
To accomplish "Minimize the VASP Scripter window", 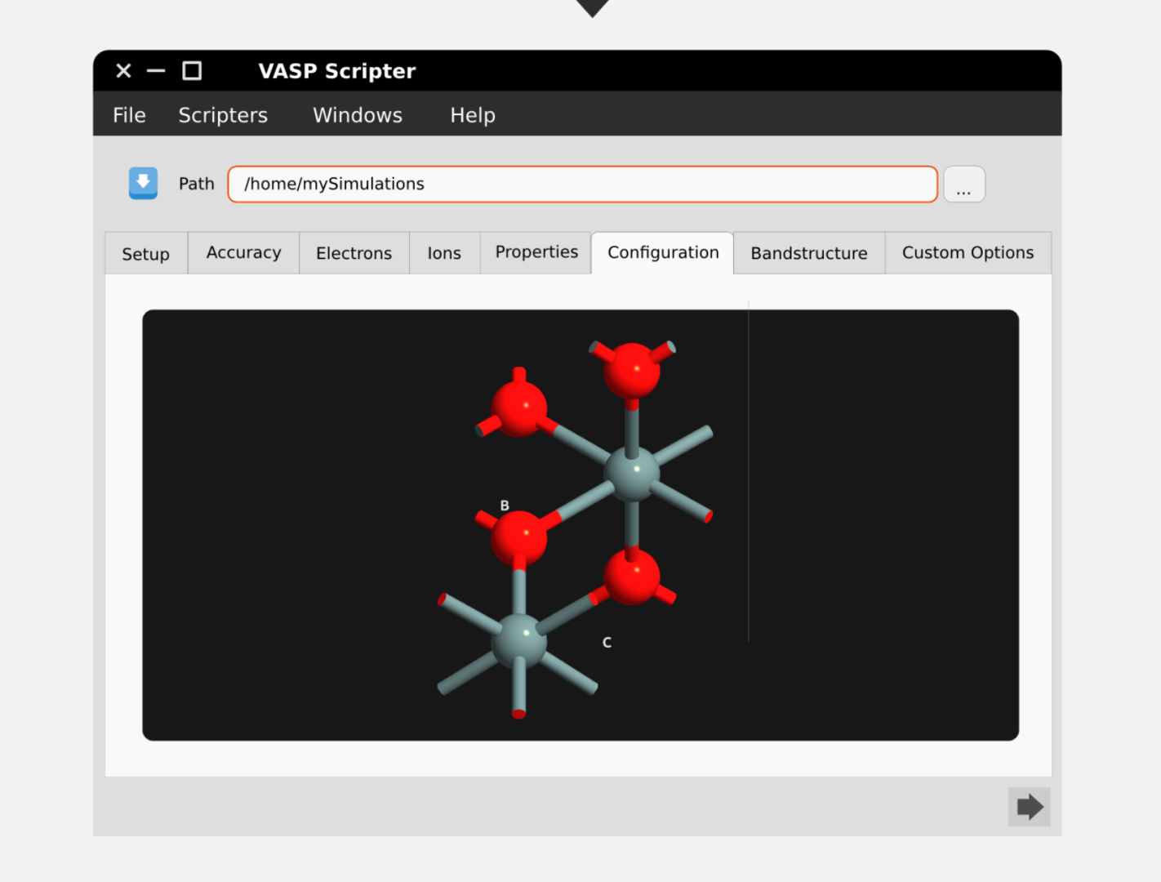I will [156, 71].
